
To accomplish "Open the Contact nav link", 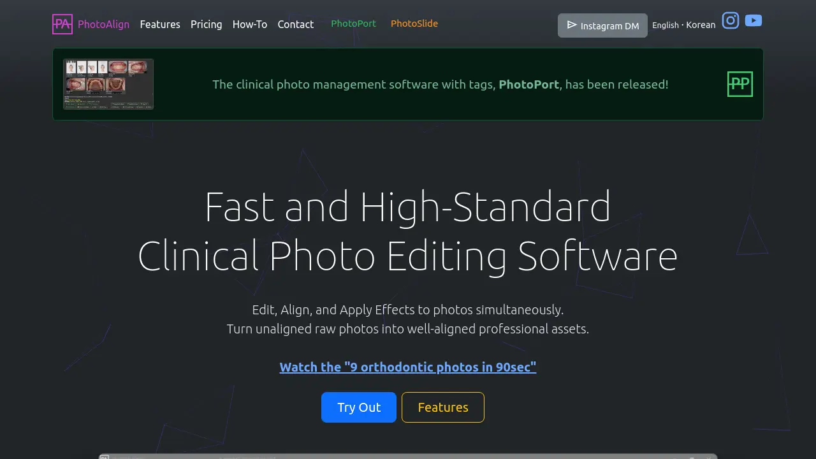I will [296, 24].
